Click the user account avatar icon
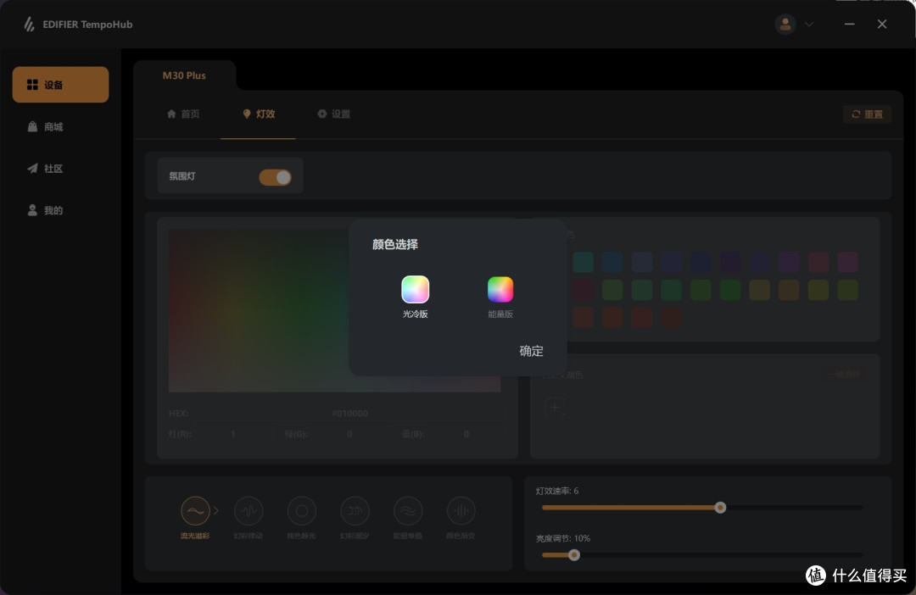 pyautogui.click(x=785, y=24)
